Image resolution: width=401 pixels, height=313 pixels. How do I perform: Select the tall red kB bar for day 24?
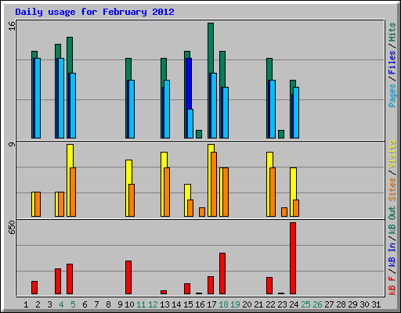(x=293, y=258)
